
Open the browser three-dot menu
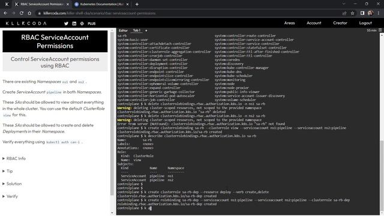379,13
